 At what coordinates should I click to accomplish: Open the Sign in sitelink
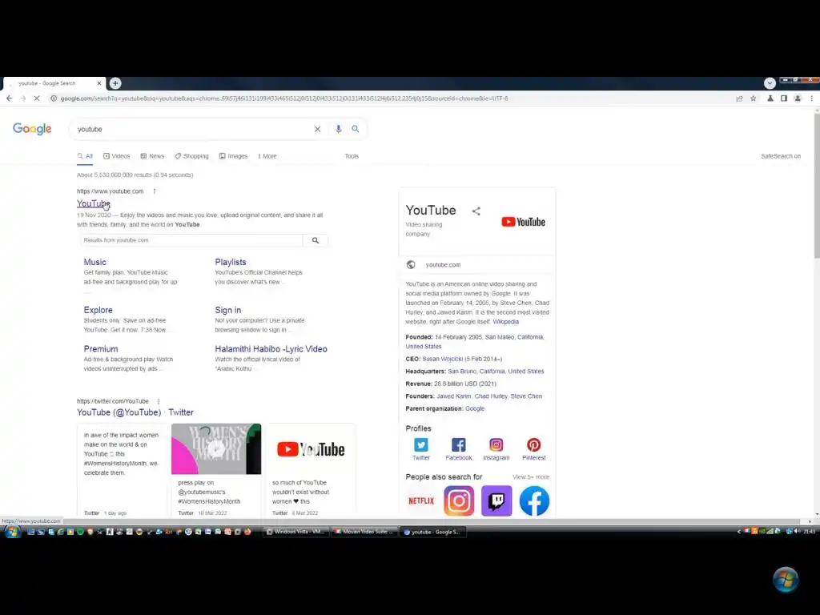(228, 310)
